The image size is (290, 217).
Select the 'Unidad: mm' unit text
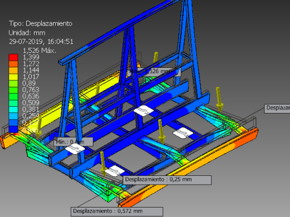point(27,33)
